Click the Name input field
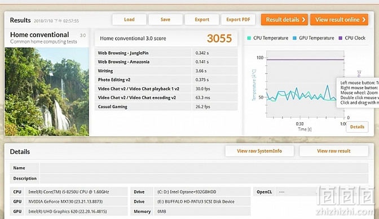Screen dimensions: 379x219 (204, 168)
